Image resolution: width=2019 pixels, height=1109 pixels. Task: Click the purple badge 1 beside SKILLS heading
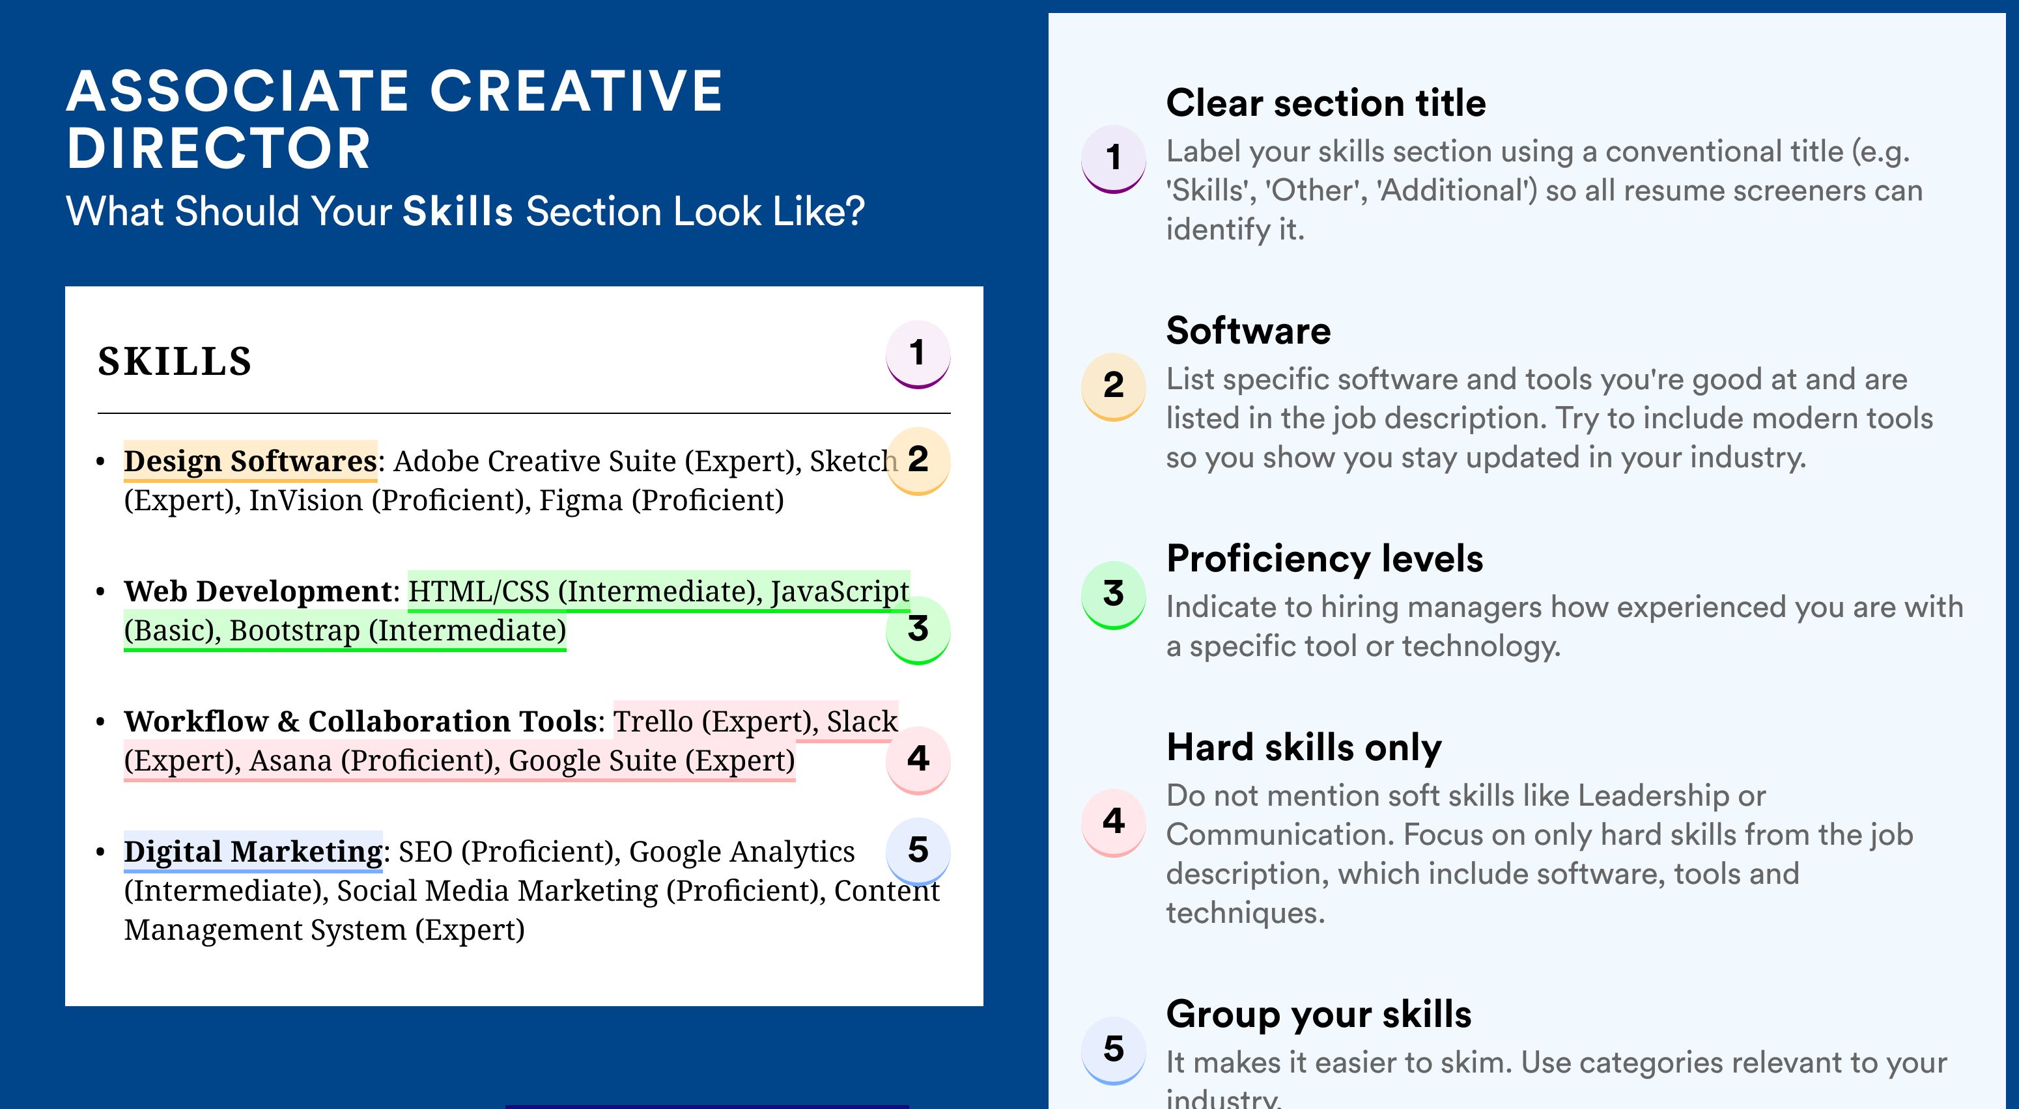pos(918,354)
